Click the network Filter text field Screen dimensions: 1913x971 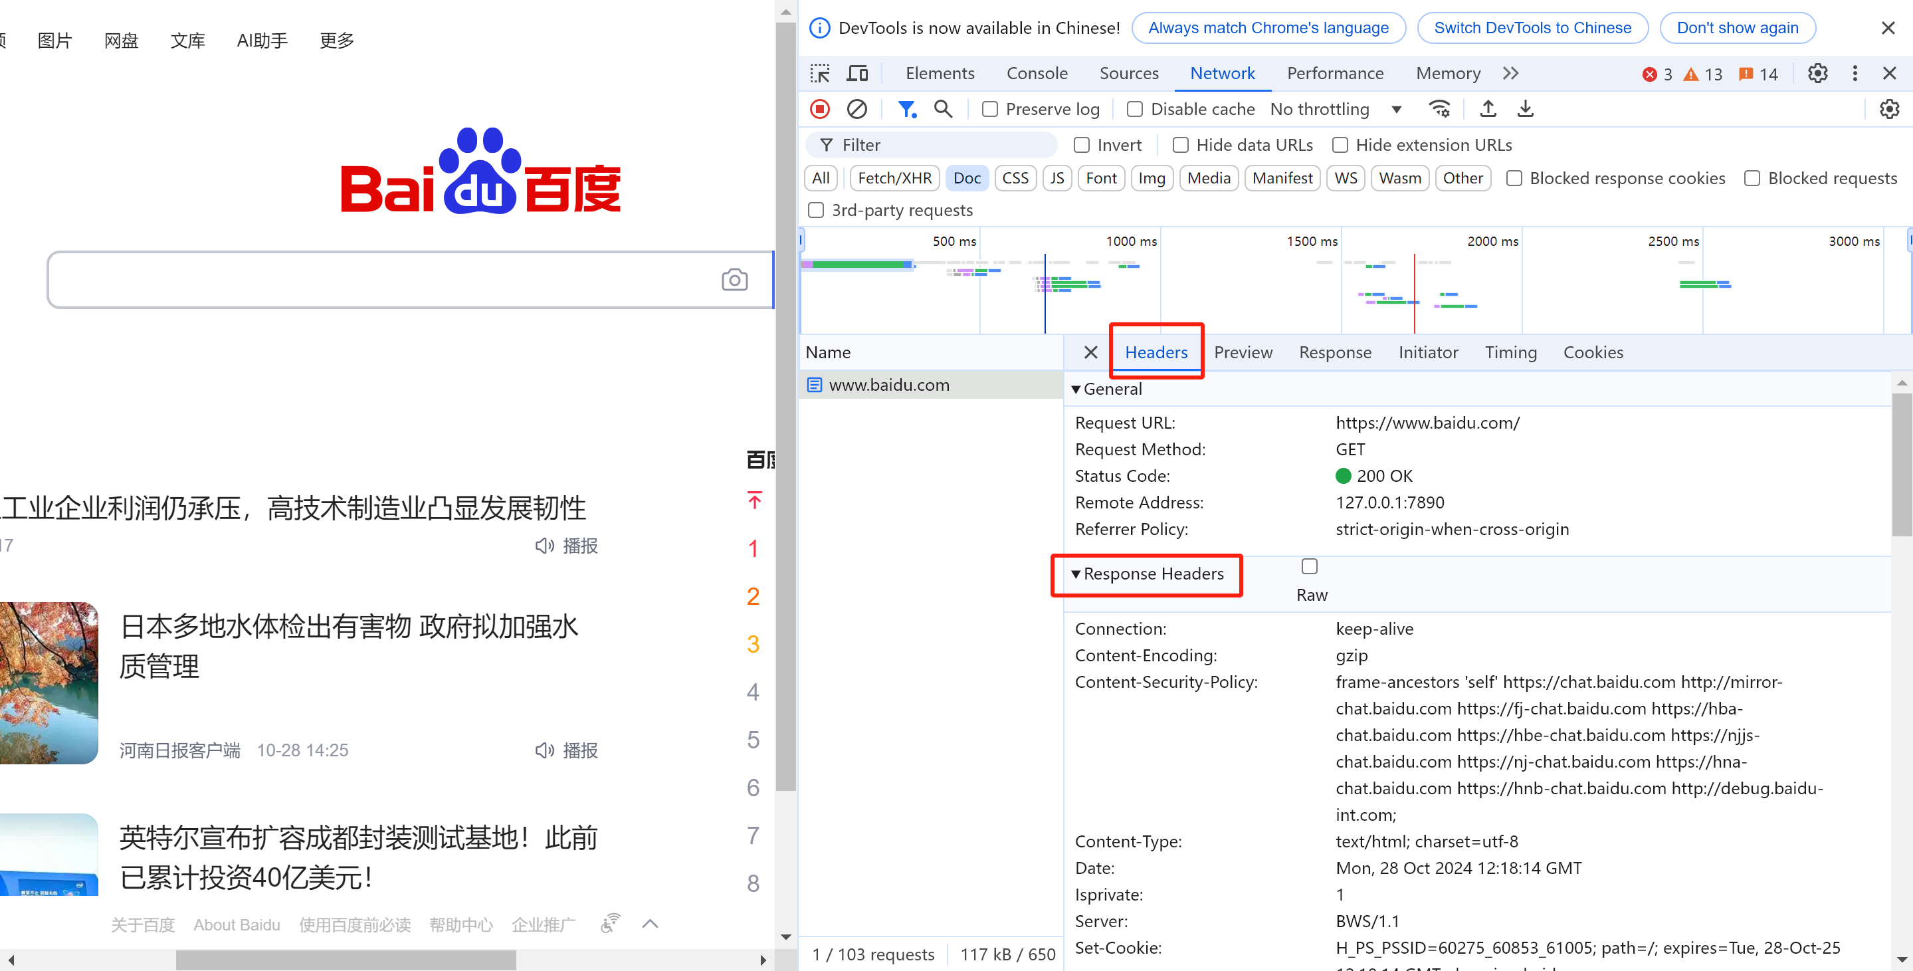(932, 145)
